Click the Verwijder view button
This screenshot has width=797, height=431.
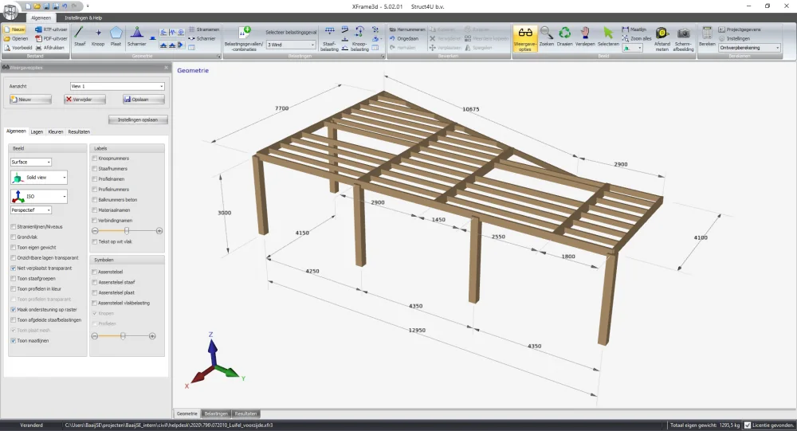click(x=85, y=100)
